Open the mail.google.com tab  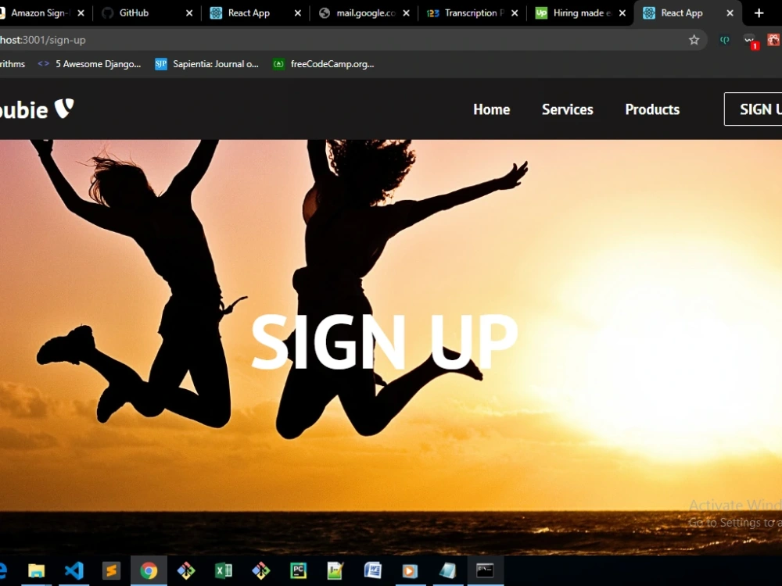[x=365, y=13]
